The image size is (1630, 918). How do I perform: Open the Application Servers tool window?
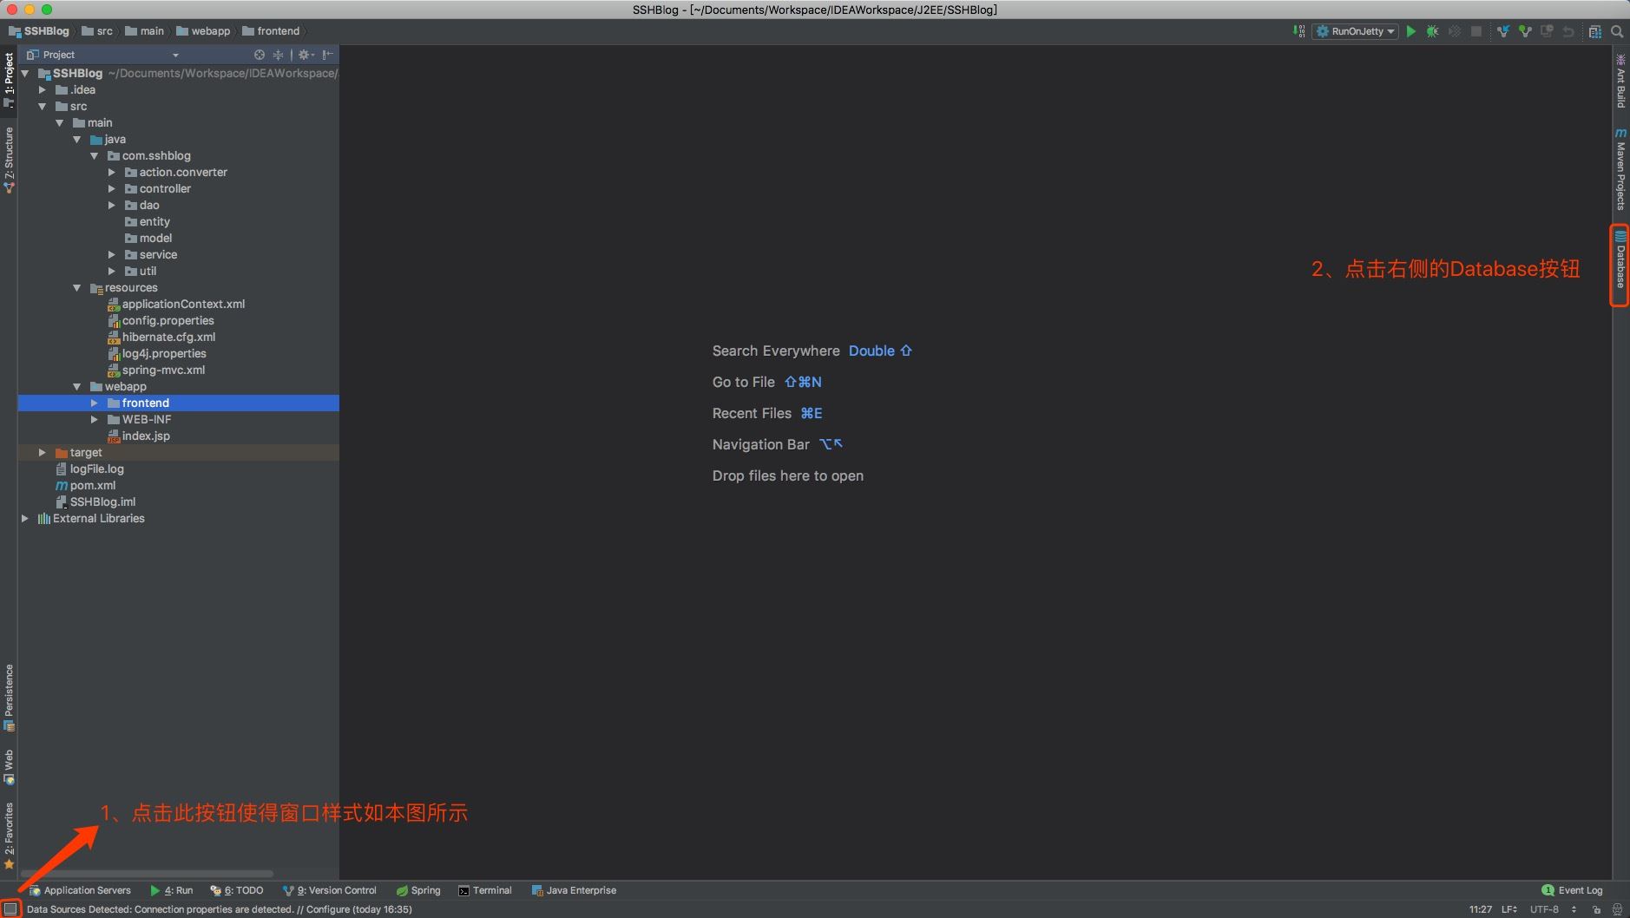pos(80,890)
